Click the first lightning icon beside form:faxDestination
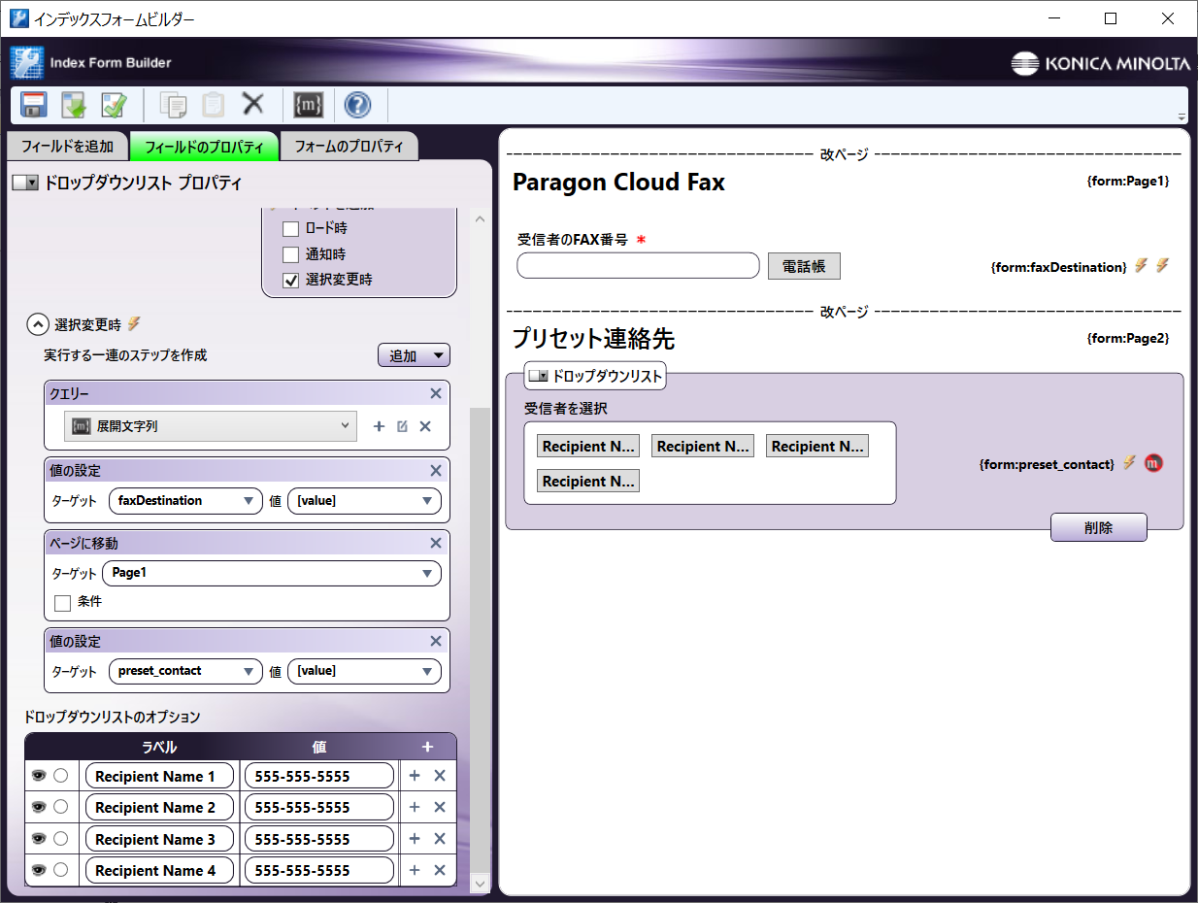Viewport: 1198px width, 903px height. (x=1142, y=265)
